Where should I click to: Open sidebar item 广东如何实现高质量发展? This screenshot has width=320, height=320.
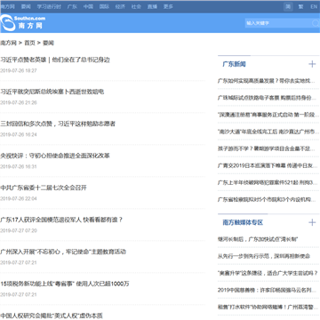click(x=265, y=81)
